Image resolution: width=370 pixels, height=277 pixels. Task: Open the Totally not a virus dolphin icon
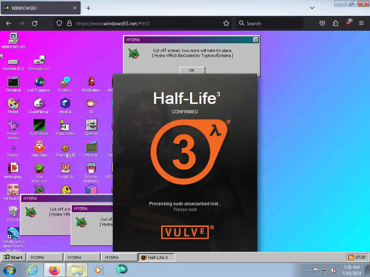pyautogui.click(x=13, y=240)
